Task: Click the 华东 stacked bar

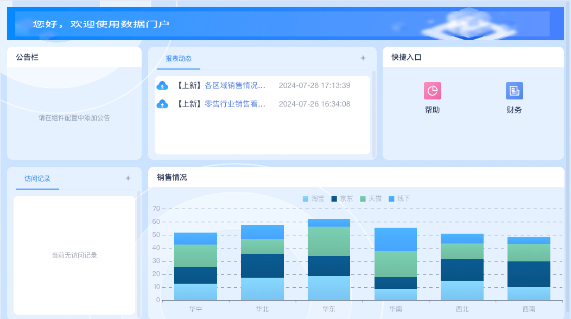Action: click(x=329, y=260)
